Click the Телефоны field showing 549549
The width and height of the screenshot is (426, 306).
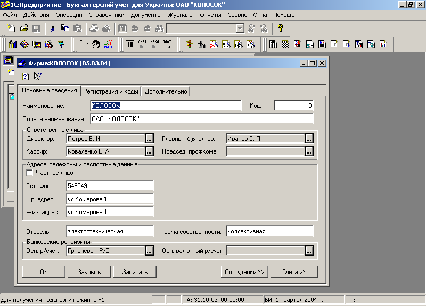coord(110,185)
